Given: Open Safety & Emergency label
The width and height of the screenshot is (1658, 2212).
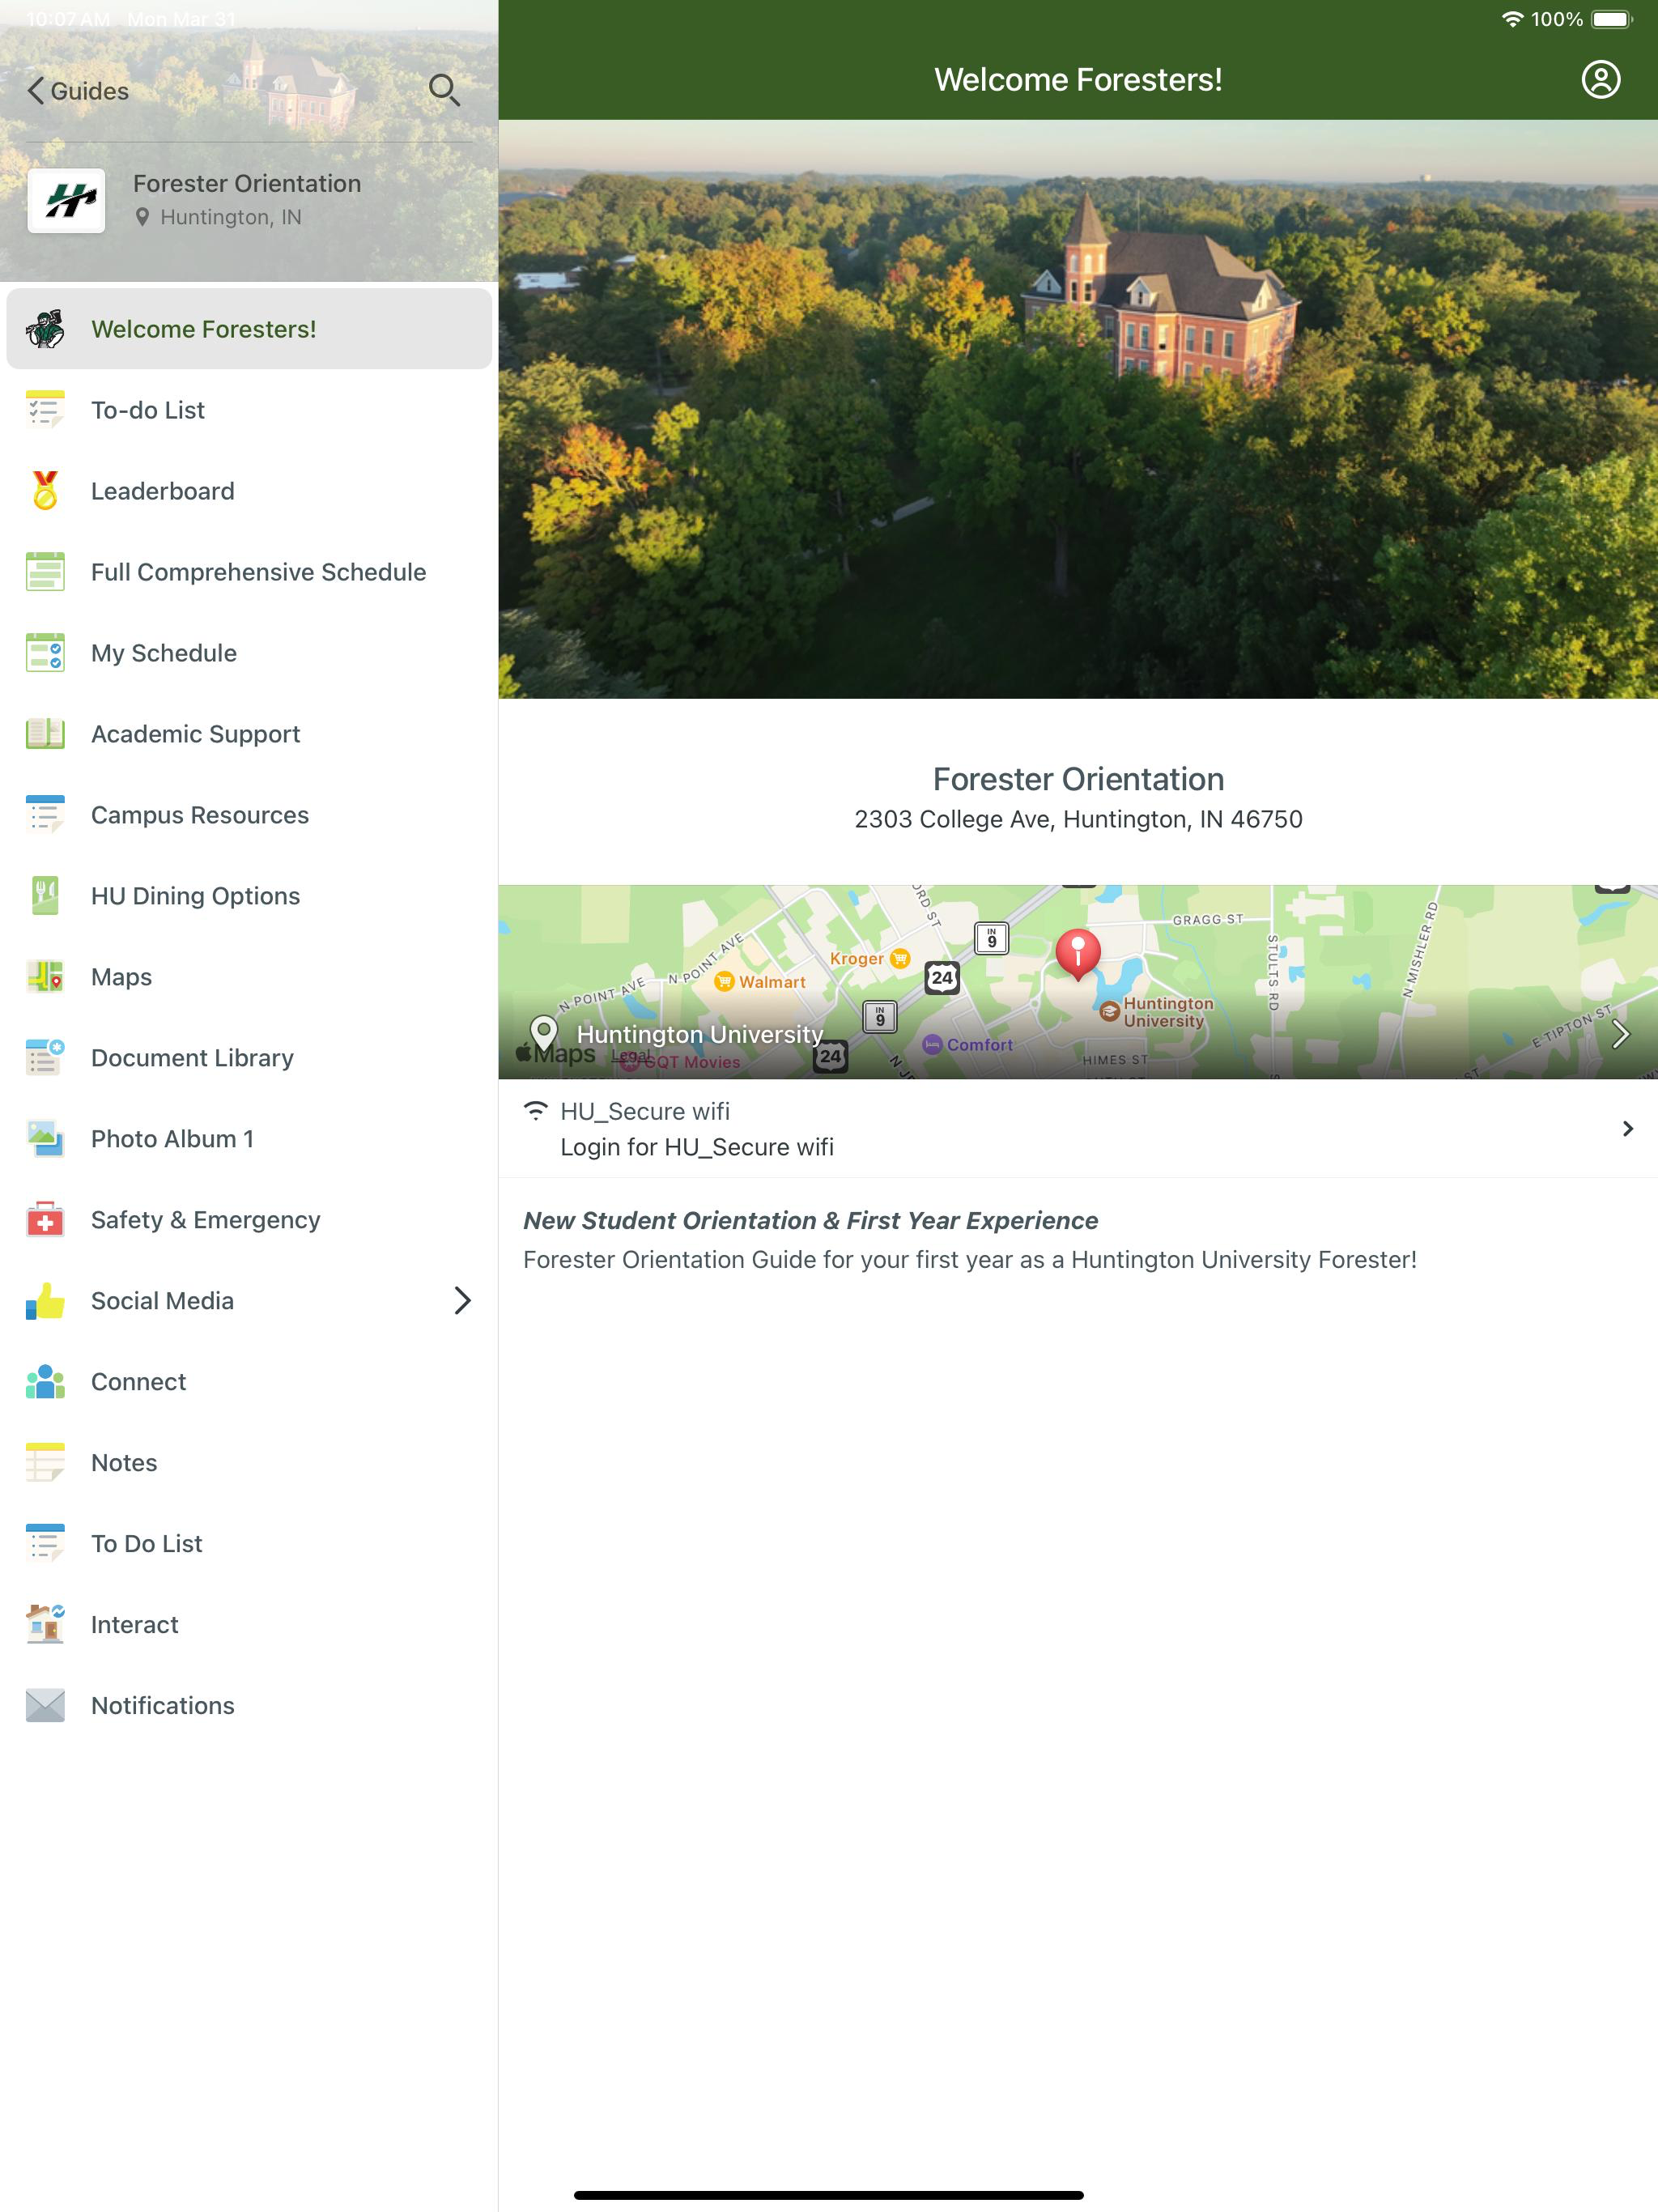Looking at the screenshot, I should point(206,1220).
